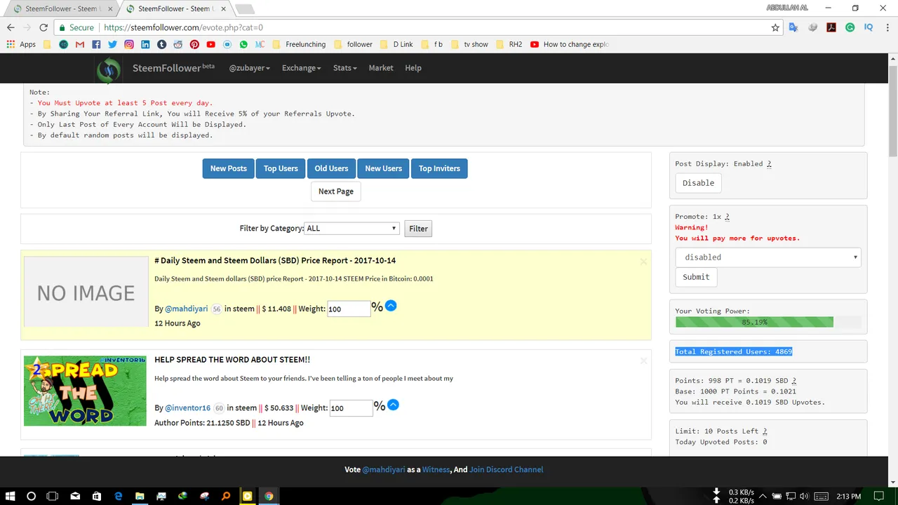Open HELP SPREAD THE WORD ABOUT STEEM post
The height and width of the screenshot is (505, 898).
(x=232, y=360)
